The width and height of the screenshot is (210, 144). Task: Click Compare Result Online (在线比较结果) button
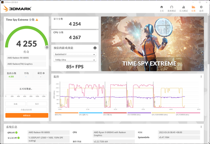(26, 110)
